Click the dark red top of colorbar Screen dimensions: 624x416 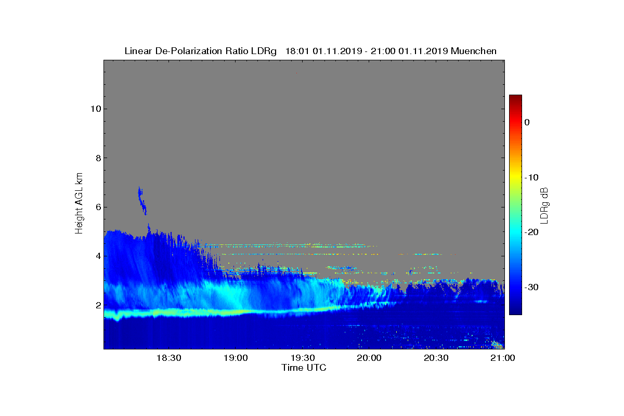coord(515,98)
